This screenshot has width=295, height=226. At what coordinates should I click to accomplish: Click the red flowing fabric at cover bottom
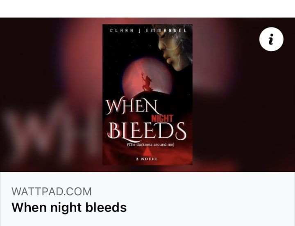pos(147,155)
